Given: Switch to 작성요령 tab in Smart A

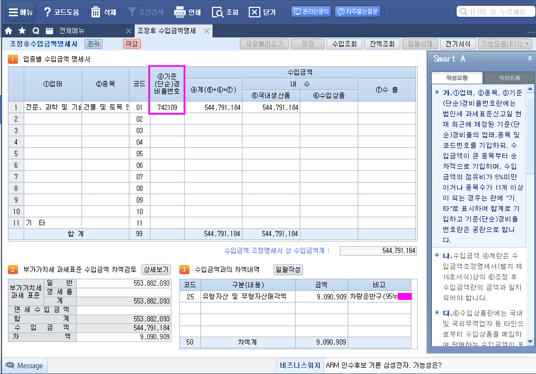Looking at the screenshot, I should 457,78.
